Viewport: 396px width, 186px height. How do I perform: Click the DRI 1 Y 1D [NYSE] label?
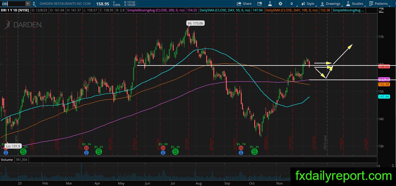click(x=15, y=10)
